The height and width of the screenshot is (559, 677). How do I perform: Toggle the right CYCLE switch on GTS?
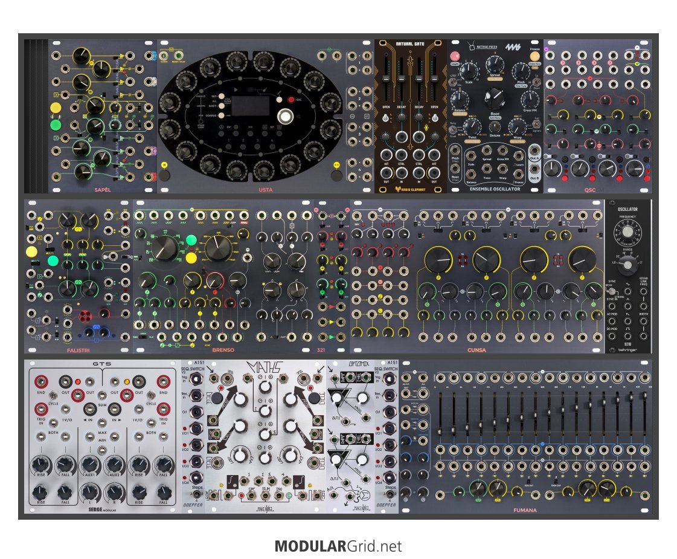pos(151,396)
